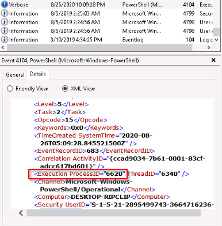This screenshot has height=226, width=222.
Task: Click the PowerShell (Mi... source cell
Action: pyautogui.click(x=143, y=5)
